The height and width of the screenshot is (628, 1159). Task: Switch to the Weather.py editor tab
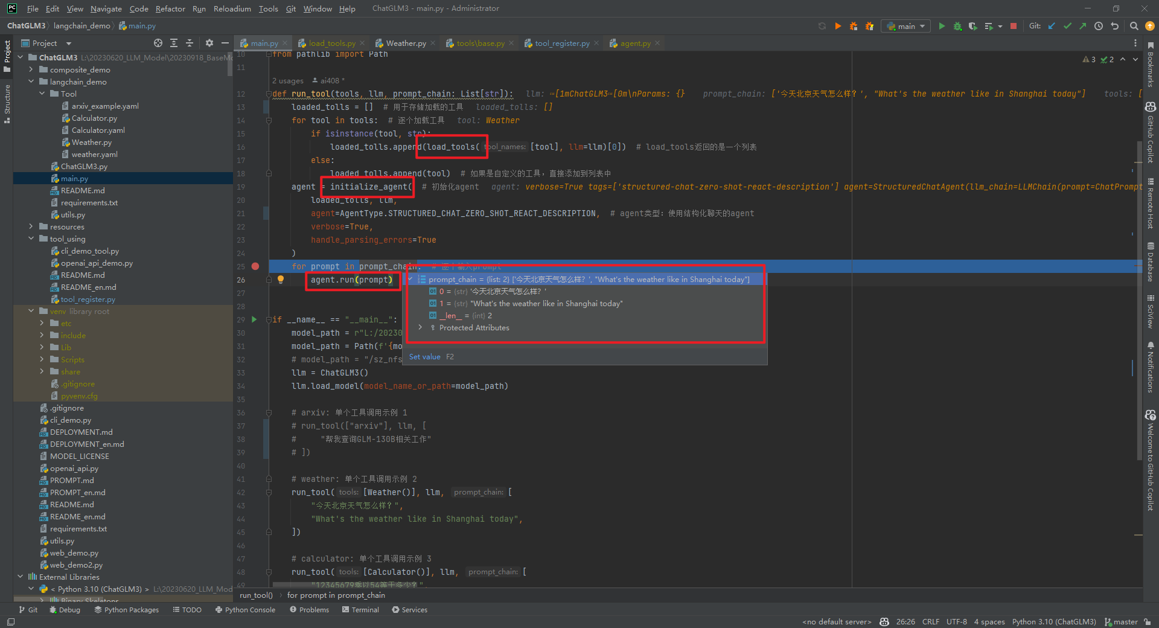405,43
